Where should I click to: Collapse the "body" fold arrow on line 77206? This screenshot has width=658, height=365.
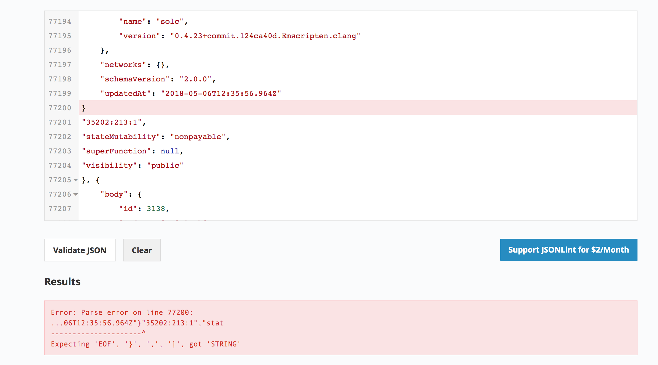pyautogui.click(x=76, y=194)
